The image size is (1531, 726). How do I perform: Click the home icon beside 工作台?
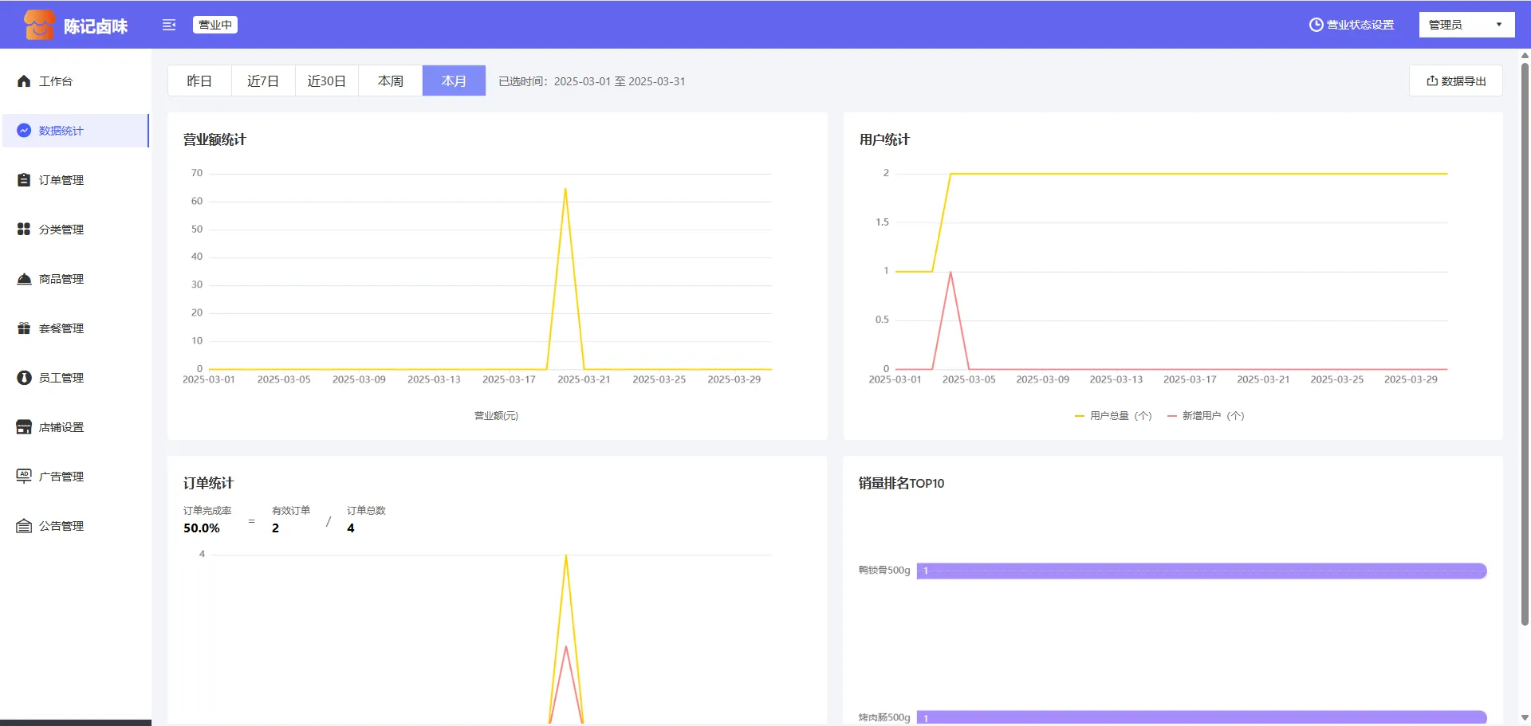click(24, 81)
